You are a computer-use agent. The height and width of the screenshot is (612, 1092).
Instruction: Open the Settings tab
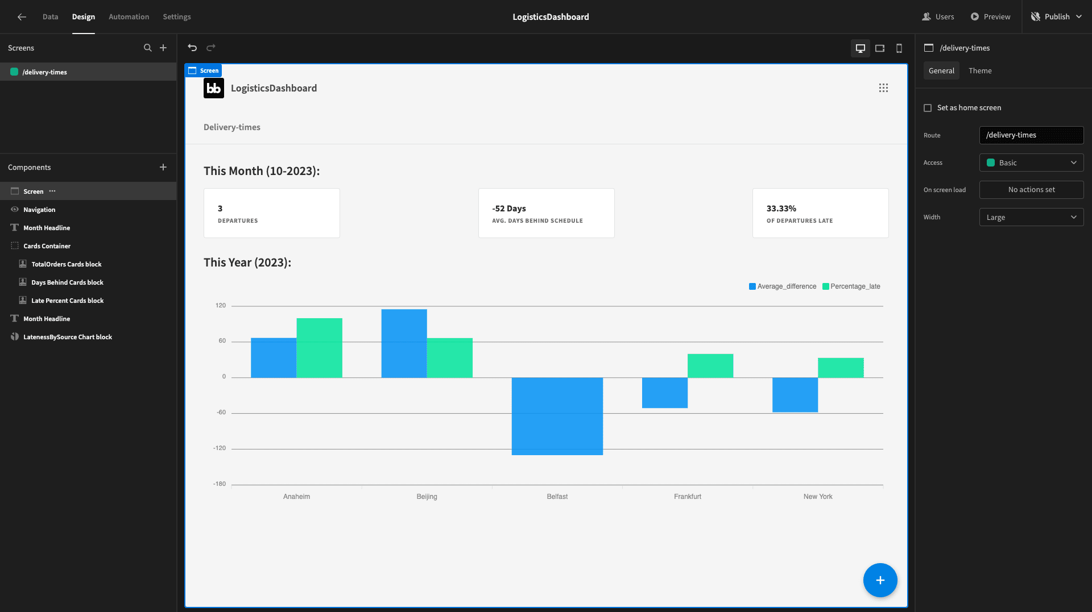[x=177, y=17]
